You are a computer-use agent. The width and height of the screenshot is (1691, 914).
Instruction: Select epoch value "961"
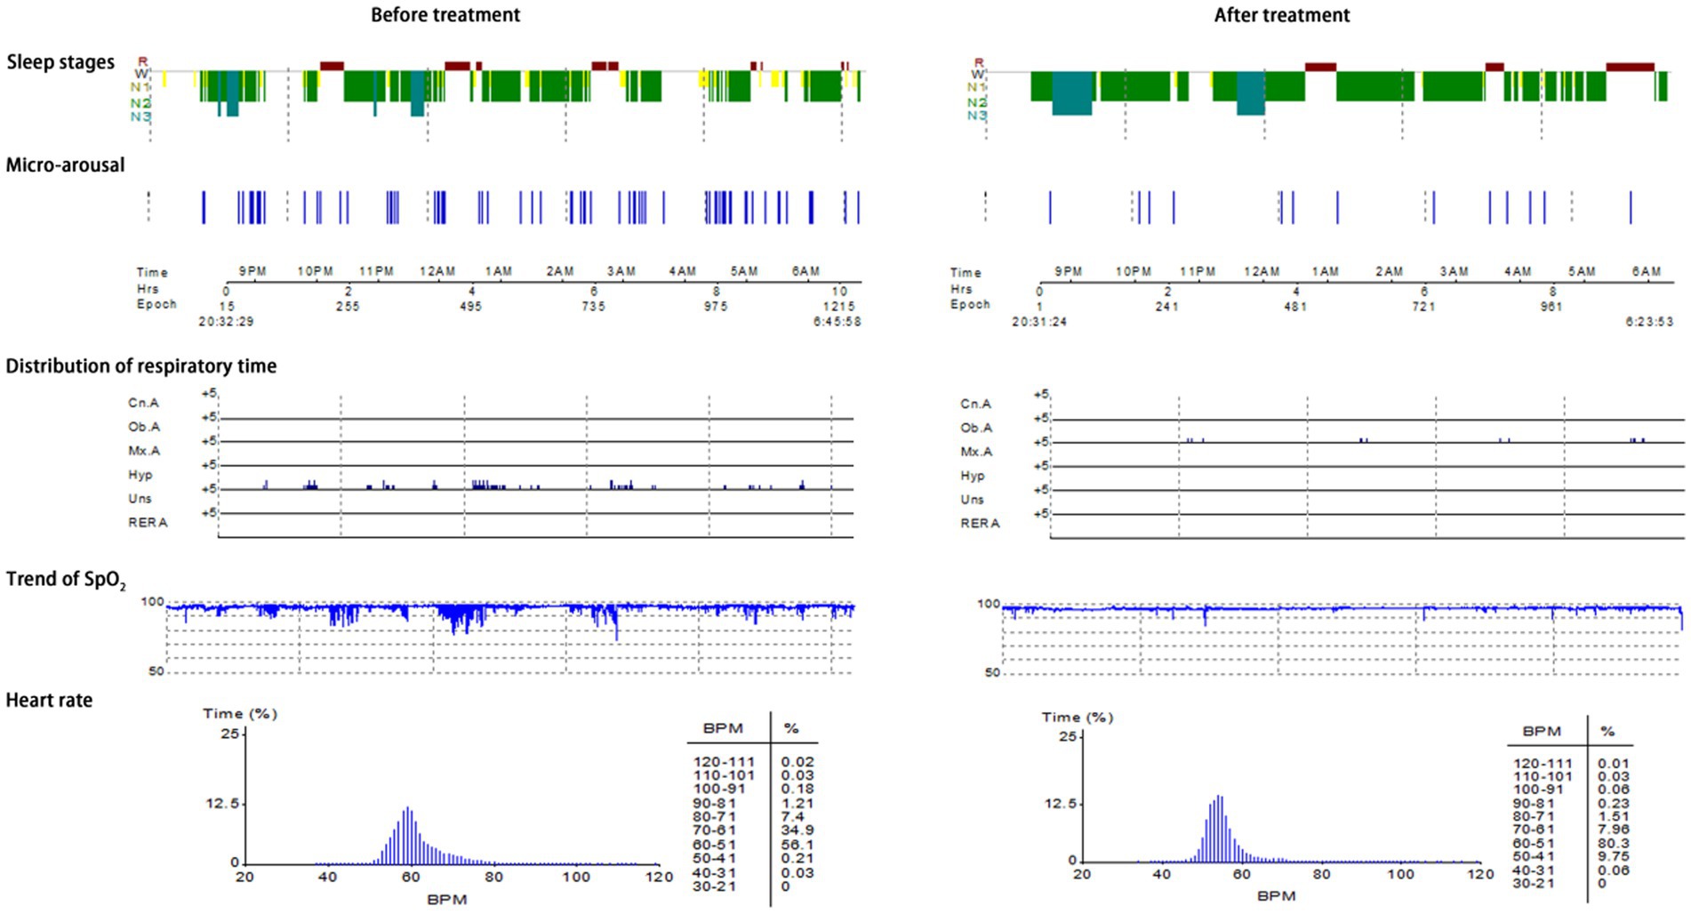[1551, 306]
